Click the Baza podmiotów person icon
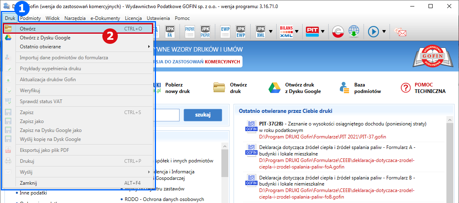Image resolution: width=459 pixels, height=203 pixels. pos(344,88)
